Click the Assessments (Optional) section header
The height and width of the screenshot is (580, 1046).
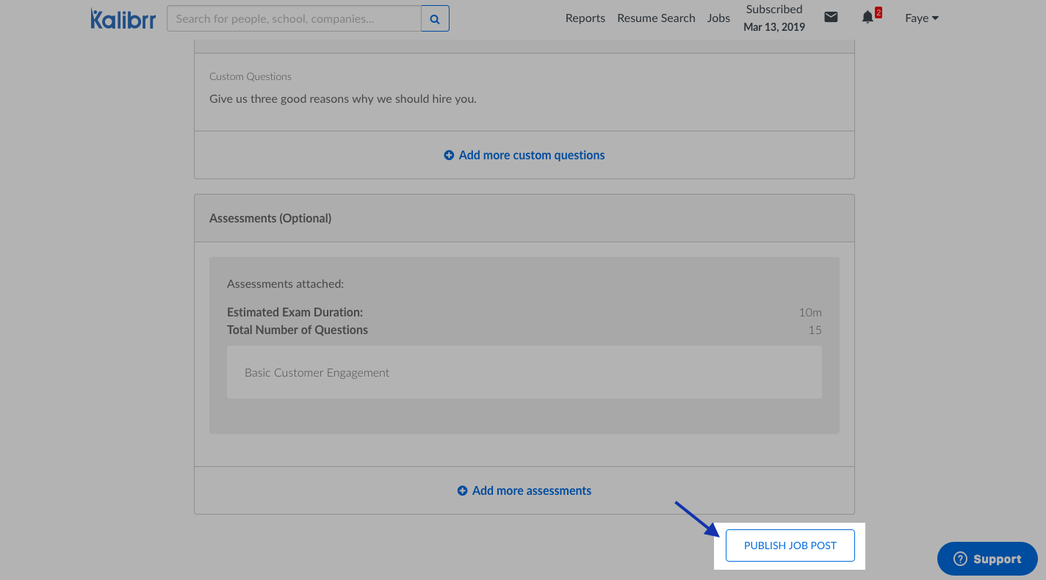pos(270,218)
